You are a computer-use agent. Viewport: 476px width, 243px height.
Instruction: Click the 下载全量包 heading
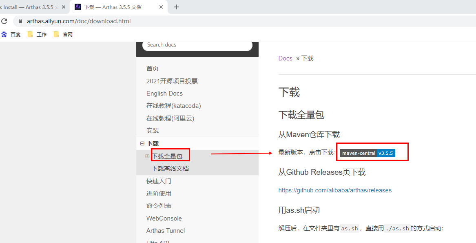tap(301, 115)
